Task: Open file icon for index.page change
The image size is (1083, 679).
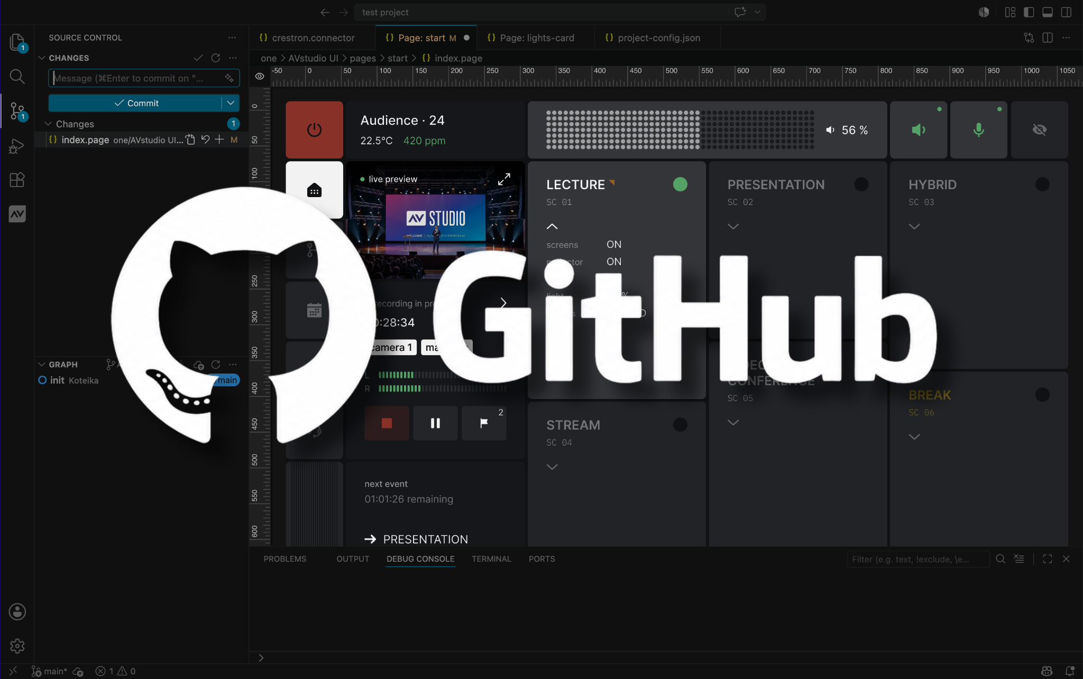Action: pyautogui.click(x=191, y=139)
